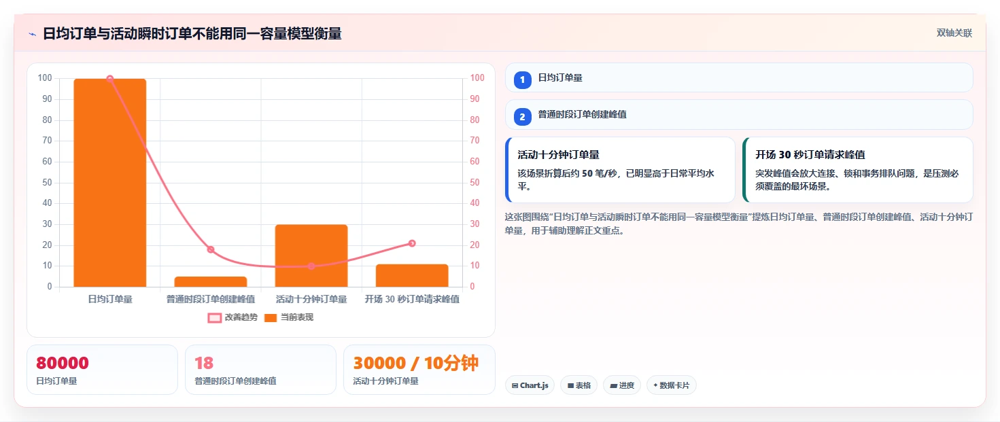
Task: Click the blue number 2 badge
Action: 522,117
